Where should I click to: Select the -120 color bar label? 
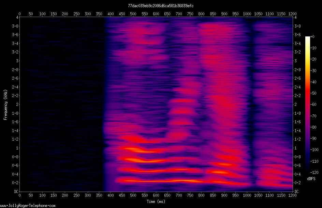[x=314, y=173]
